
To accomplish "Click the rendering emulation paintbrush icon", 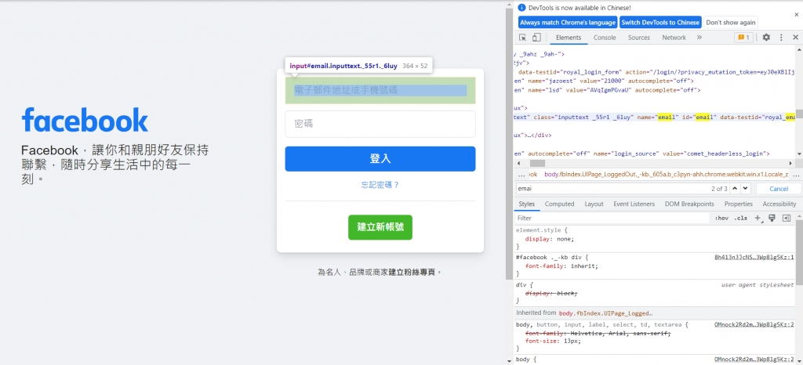I will [x=772, y=219].
